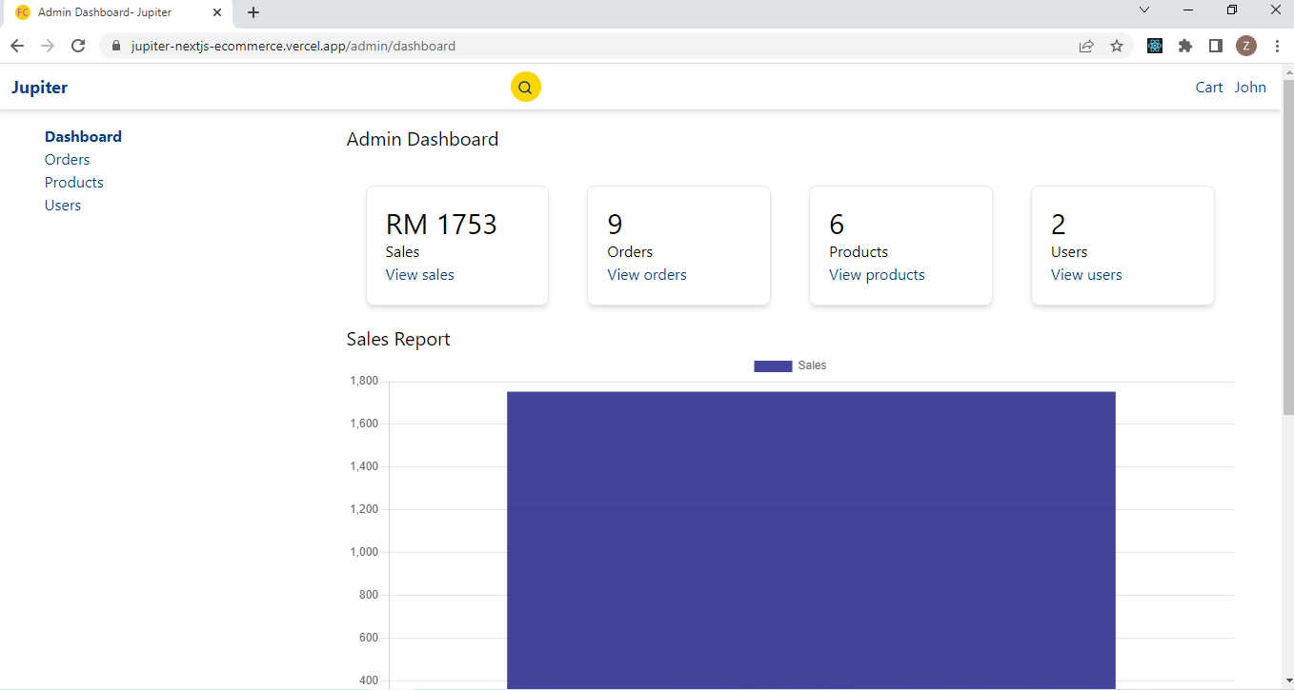Expand the tab search chevron
Screen dimensions: 1294x690
tap(1144, 10)
